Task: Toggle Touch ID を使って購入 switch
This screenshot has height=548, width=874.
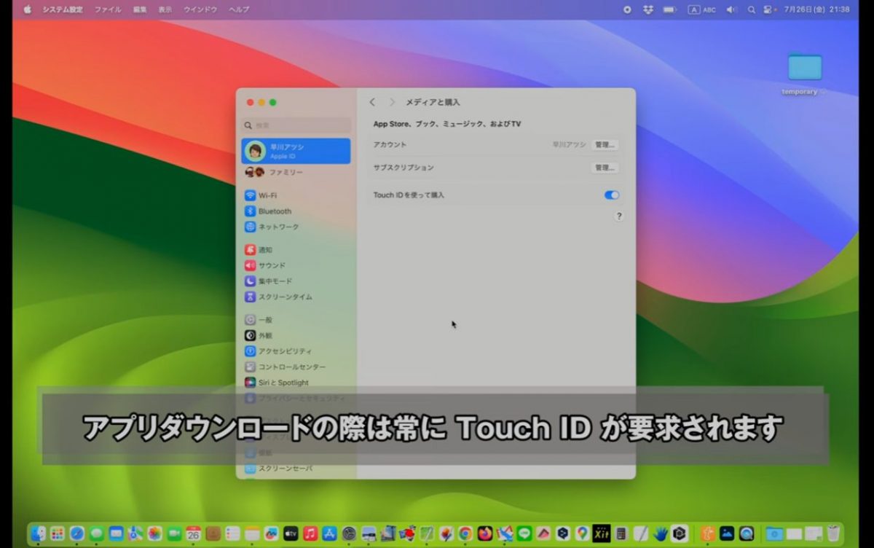Action: pyautogui.click(x=612, y=195)
